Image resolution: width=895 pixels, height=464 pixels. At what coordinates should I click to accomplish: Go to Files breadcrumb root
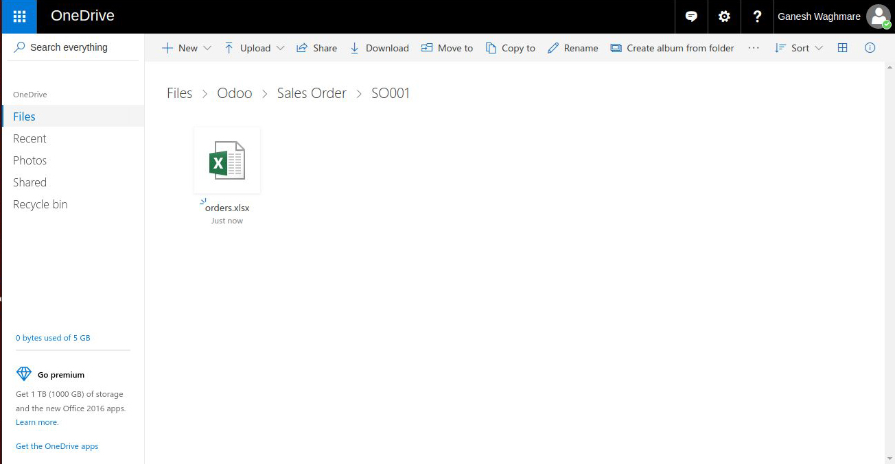click(x=180, y=93)
